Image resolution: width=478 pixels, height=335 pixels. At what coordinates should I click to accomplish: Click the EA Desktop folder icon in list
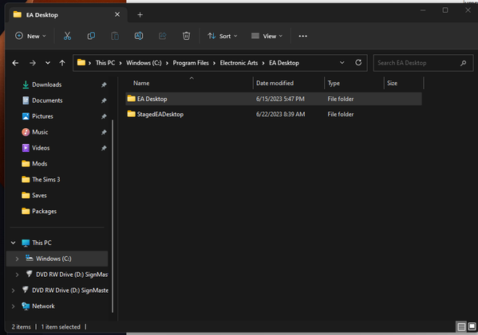tap(132, 99)
